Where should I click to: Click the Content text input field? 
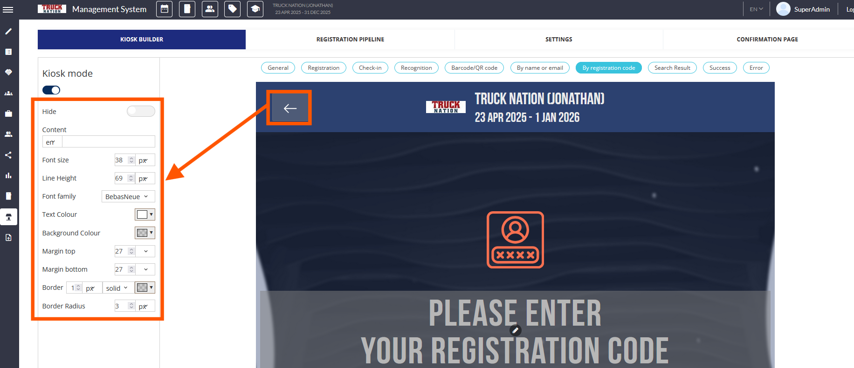coord(108,142)
